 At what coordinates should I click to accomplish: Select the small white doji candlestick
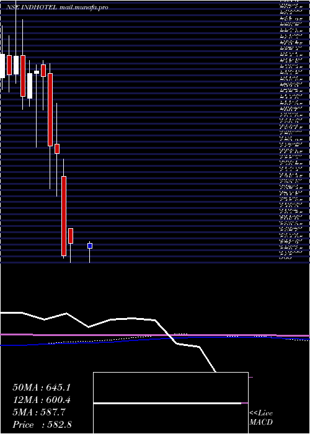click(x=37, y=73)
